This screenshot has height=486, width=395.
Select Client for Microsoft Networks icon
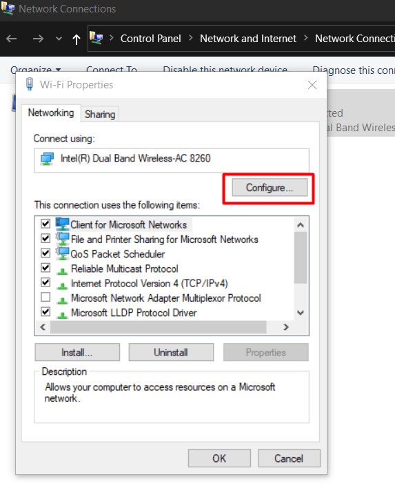click(x=62, y=224)
